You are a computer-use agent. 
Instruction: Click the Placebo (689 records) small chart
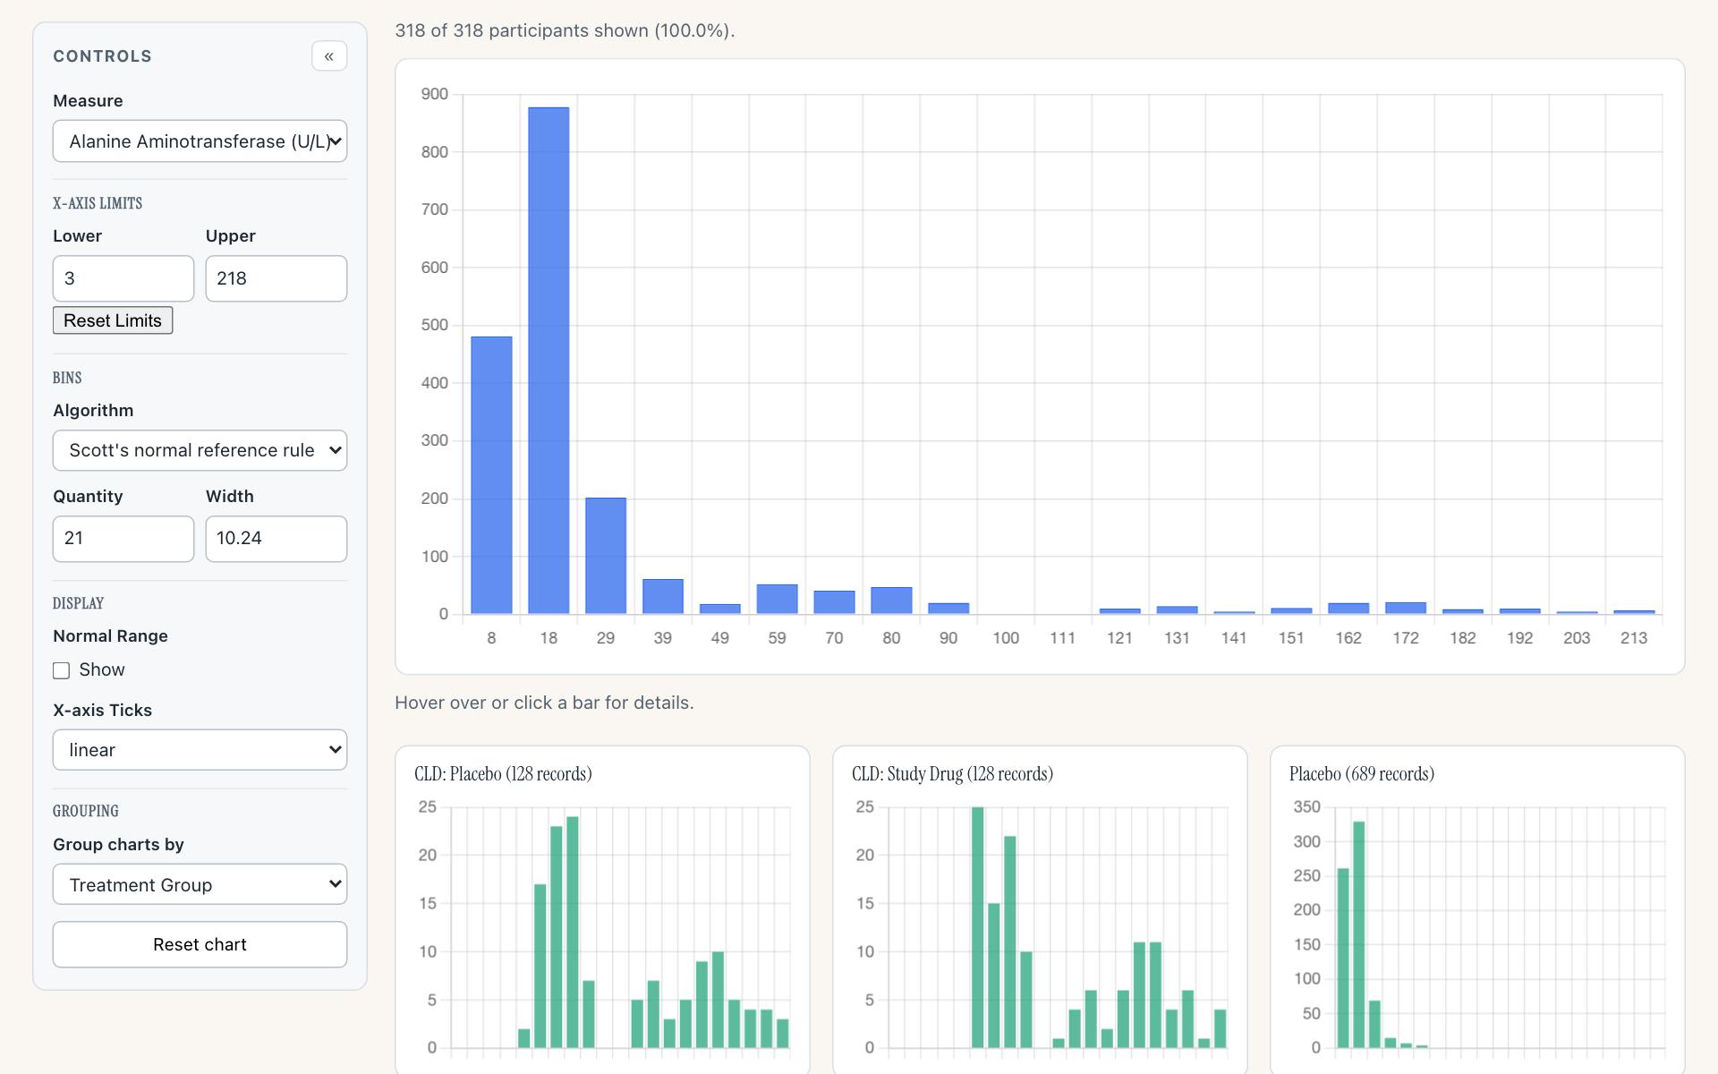point(1477,910)
